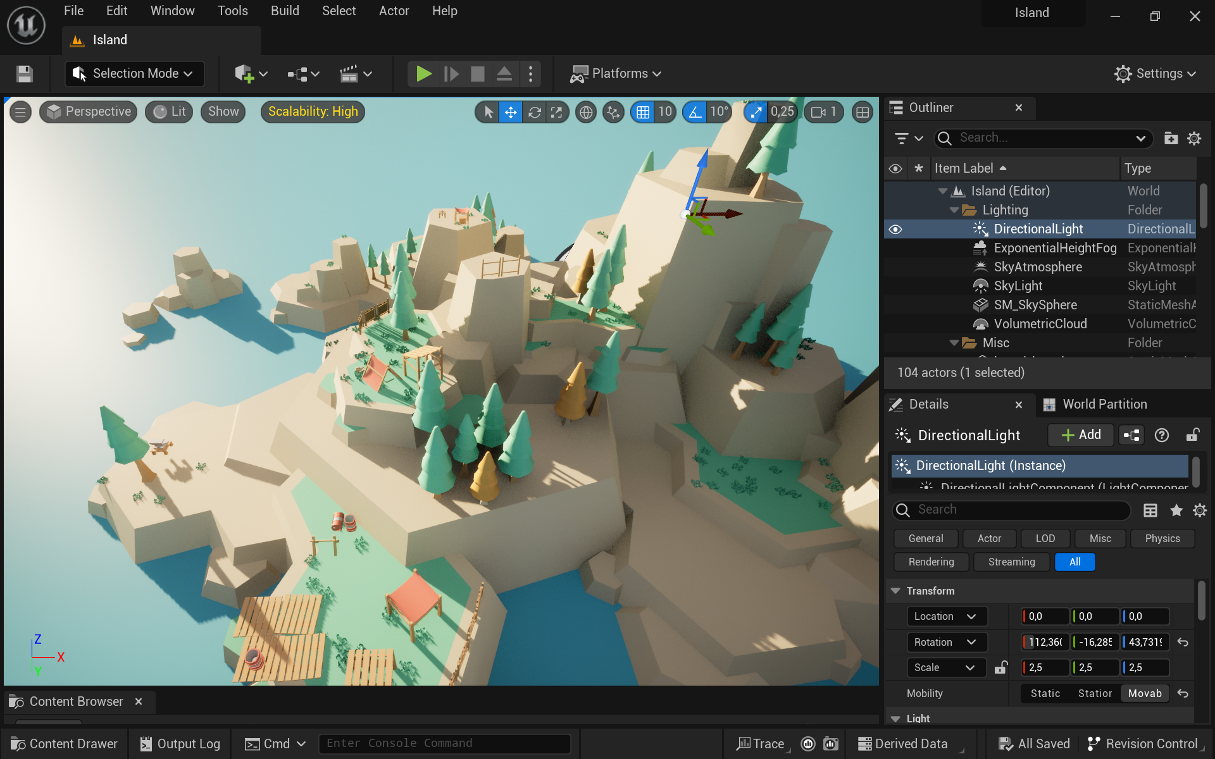Toggle the scale lock icon

coord(1000,667)
